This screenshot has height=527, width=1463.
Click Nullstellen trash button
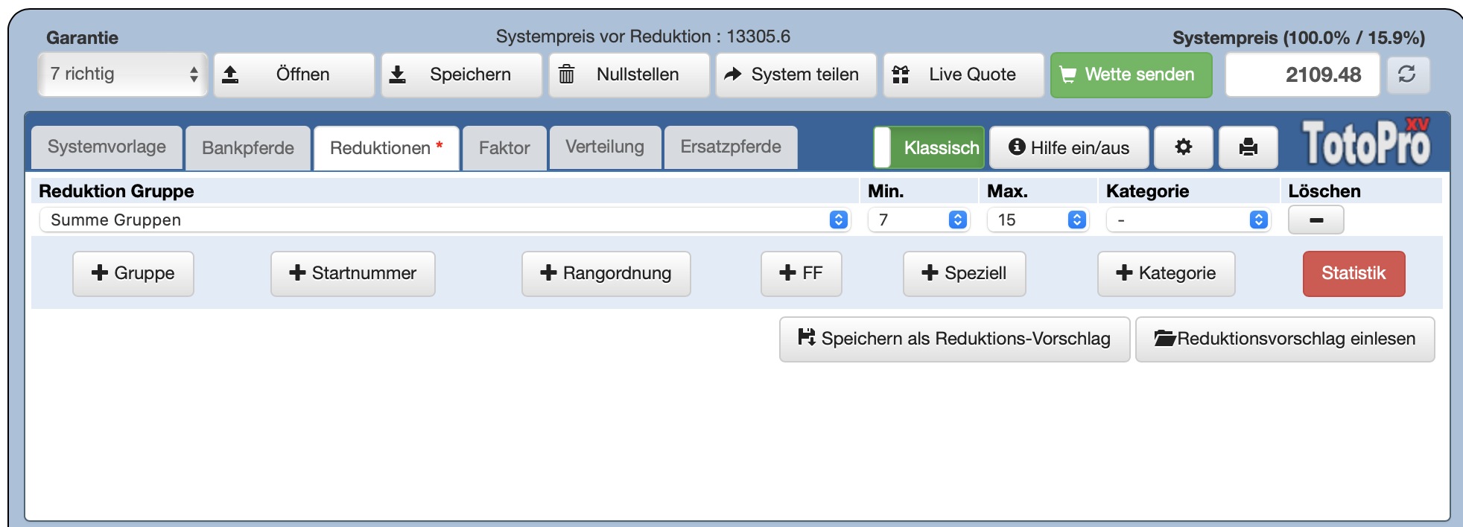pyautogui.click(x=629, y=74)
